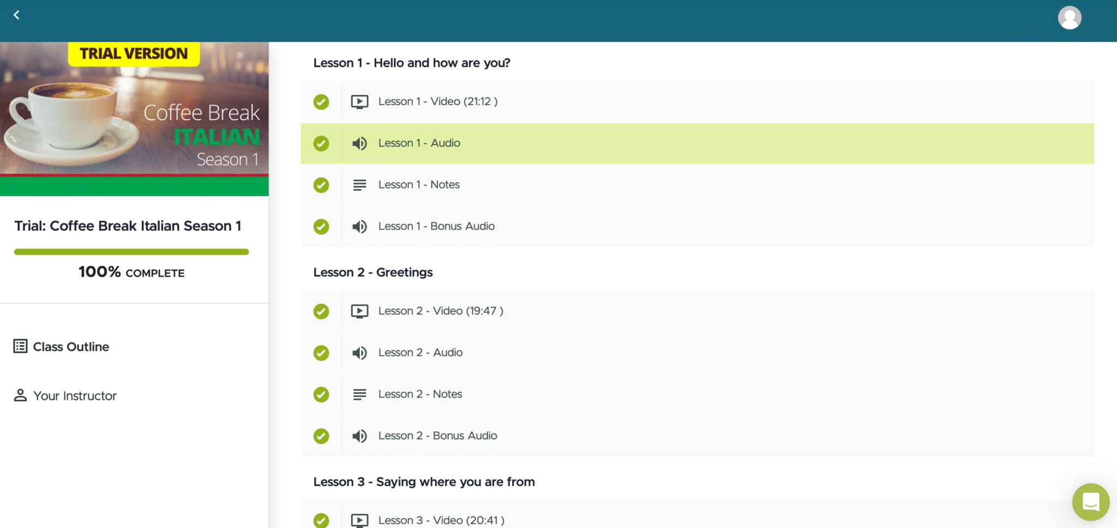Image resolution: width=1117 pixels, height=528 pixels.
Task: Switch to the Your Instructor section
Action: [x=75, y=396]
